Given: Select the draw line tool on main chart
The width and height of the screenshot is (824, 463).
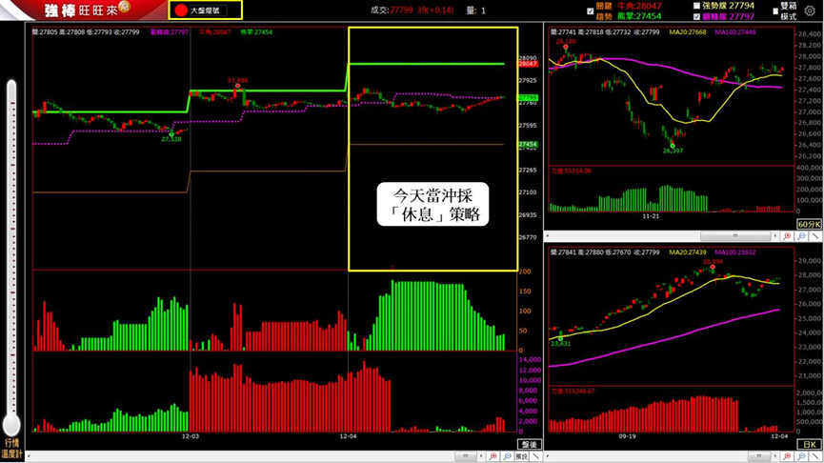Looking at the screenshot, I should (535, 456).
